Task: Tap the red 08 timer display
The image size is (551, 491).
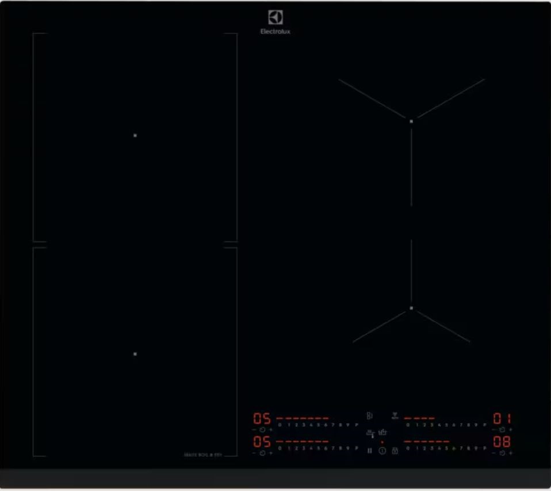Action: pyautogui.click(x=502, y=441)
